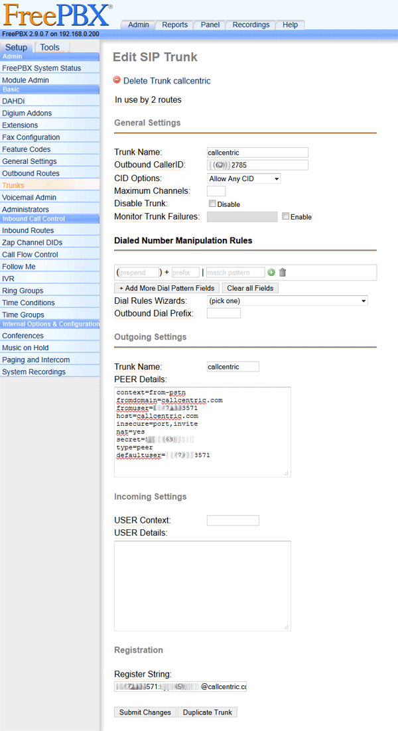Open the Extensions sidebar link
The width and height of the screenshot is (398, 731).
tap(49, 125)
